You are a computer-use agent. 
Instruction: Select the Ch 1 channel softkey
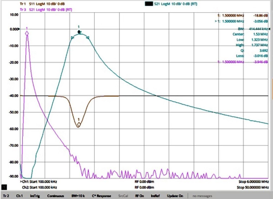pyautogui.click(x=19, y=196)
